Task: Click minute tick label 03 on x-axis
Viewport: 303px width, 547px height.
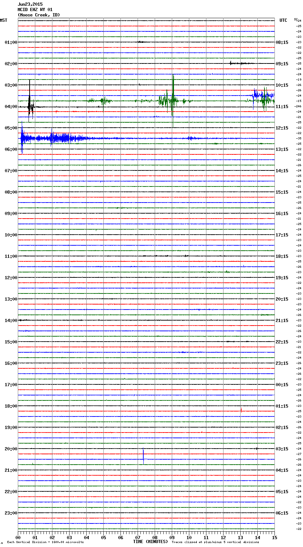Action: click(69, 537)
